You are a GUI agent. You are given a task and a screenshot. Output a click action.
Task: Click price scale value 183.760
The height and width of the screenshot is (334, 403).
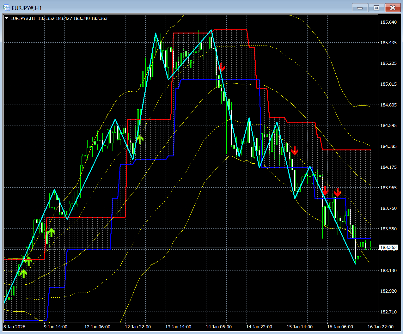pos(388,208)
